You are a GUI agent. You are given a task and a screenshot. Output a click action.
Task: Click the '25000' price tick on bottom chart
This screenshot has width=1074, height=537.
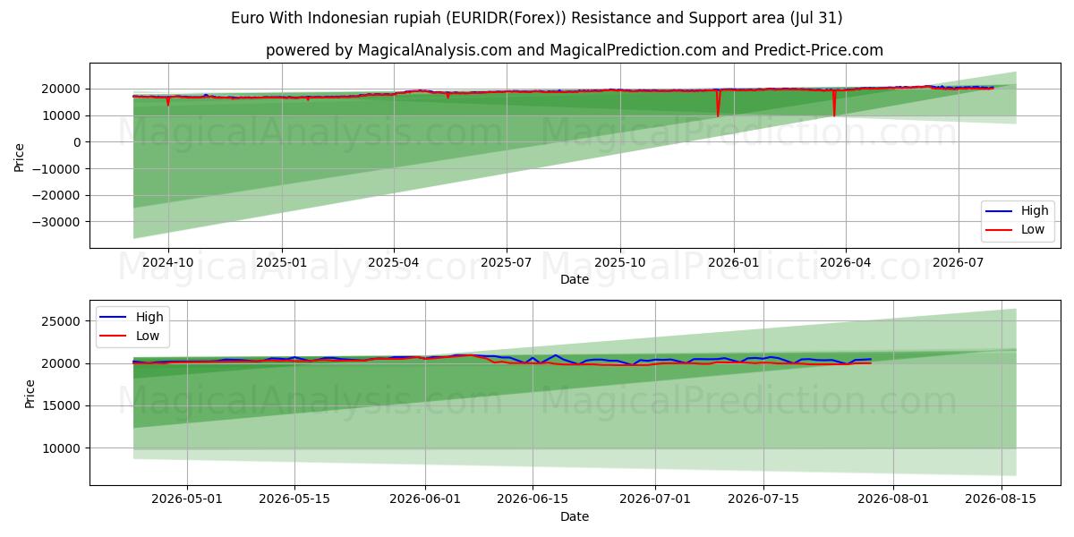(64, 321)
